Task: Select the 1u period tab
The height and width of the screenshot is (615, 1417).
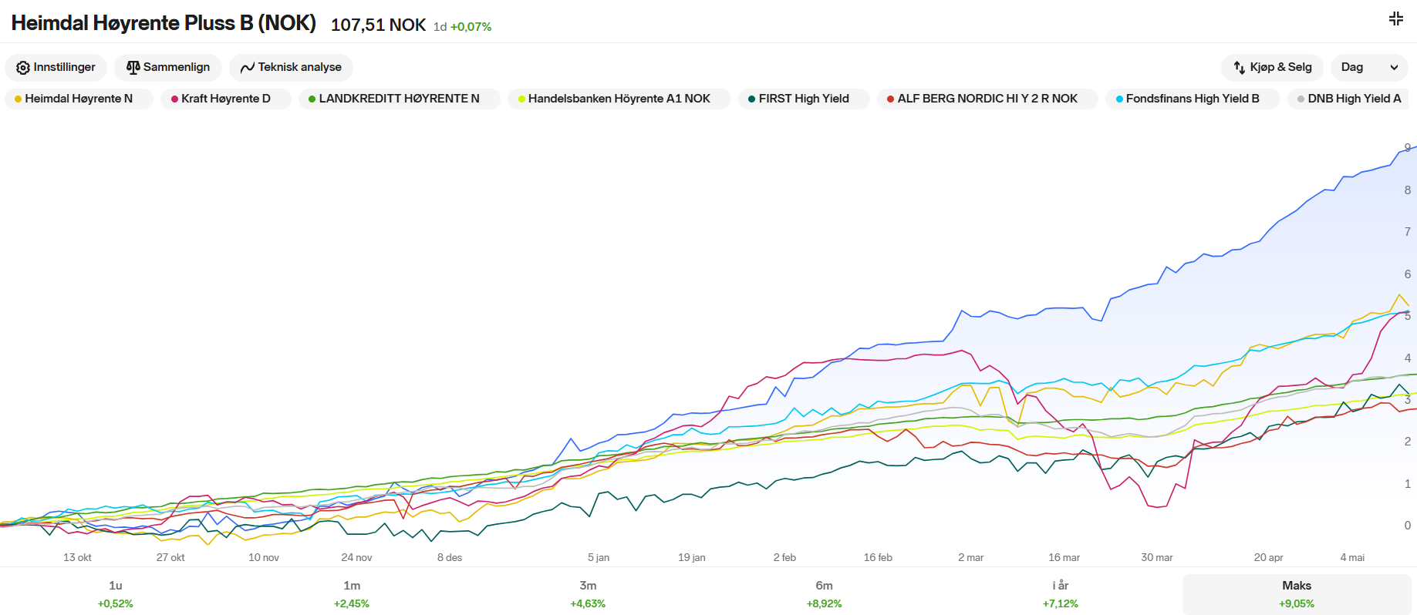Action: tap(116, 594)
